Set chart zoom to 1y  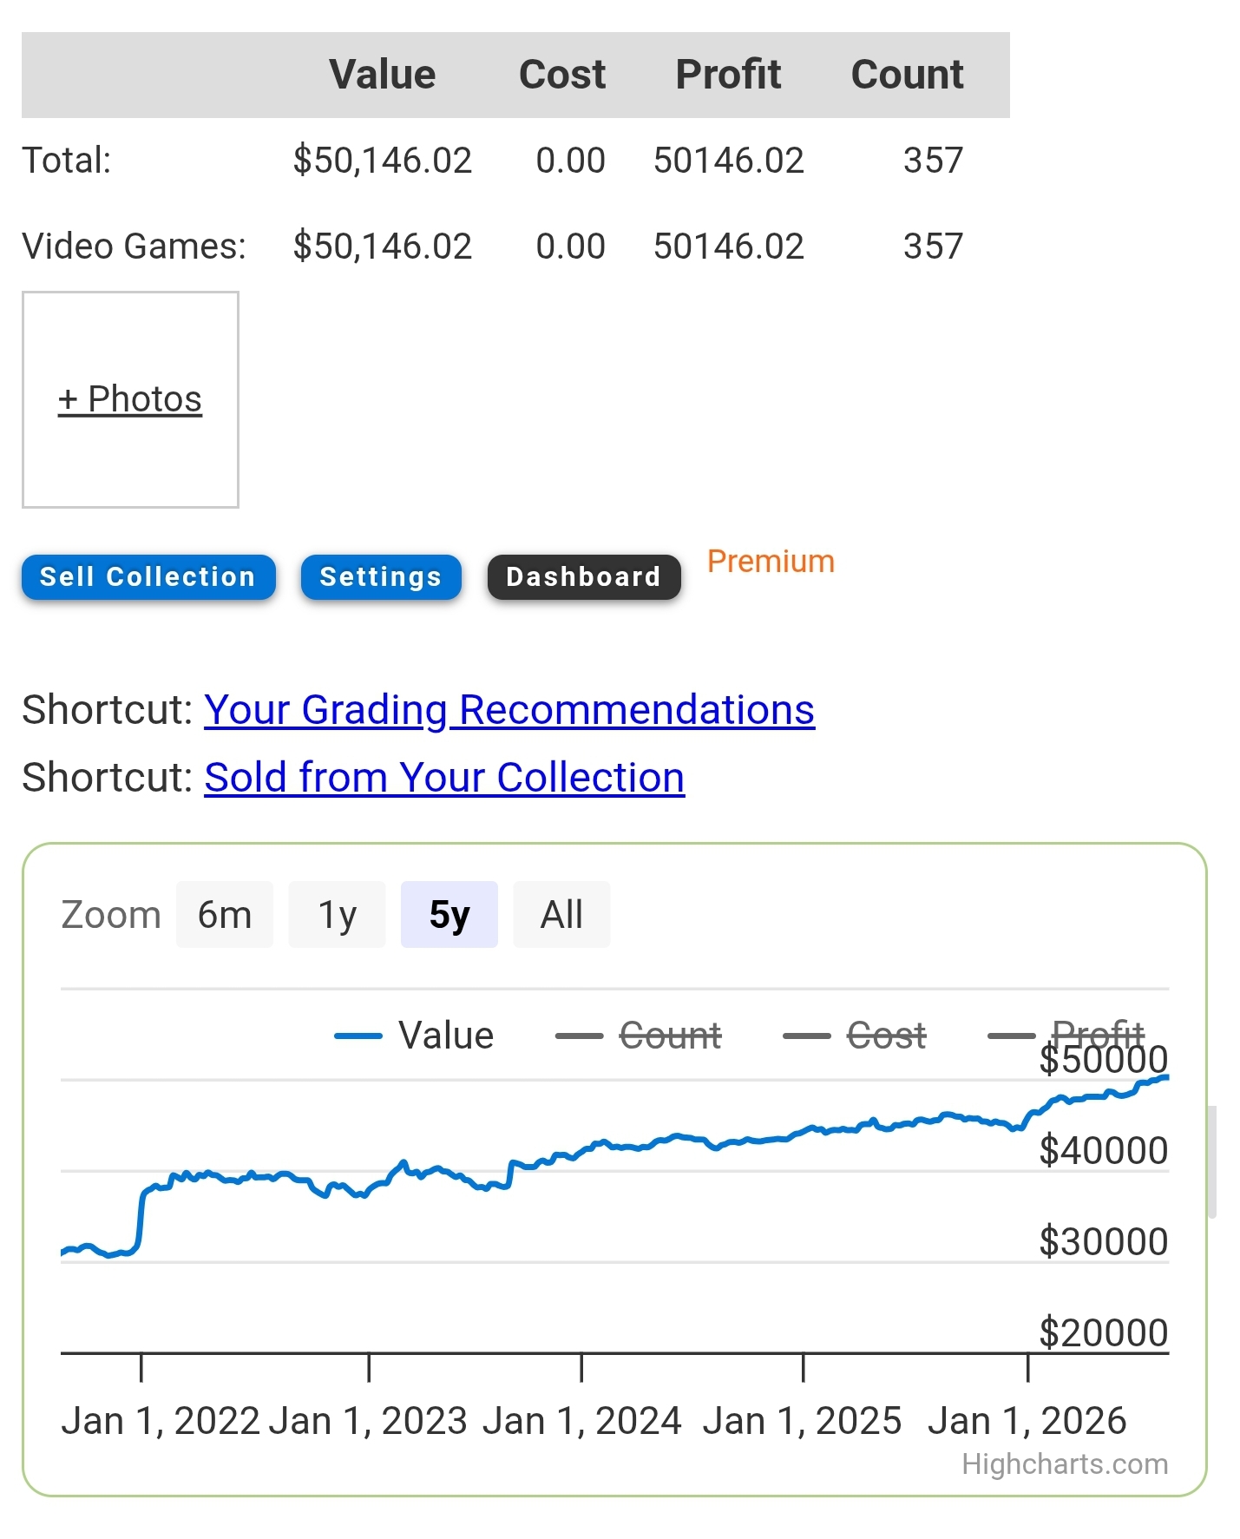tap(337, 914)
